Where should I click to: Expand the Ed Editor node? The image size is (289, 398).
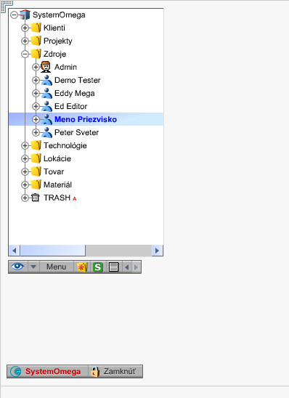[x=36, y=106]
